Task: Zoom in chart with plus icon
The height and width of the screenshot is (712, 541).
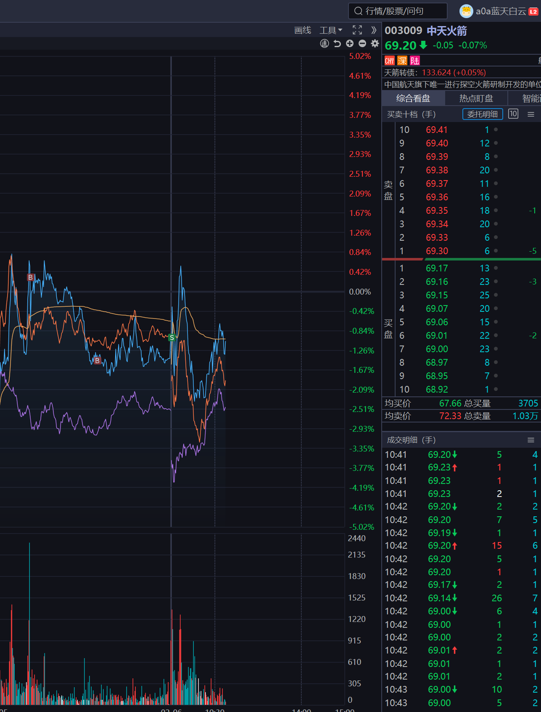Action: point(350,43)
